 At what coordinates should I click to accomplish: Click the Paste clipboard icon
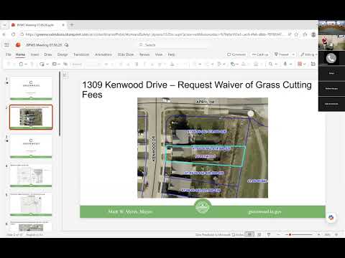coord(21,64)
